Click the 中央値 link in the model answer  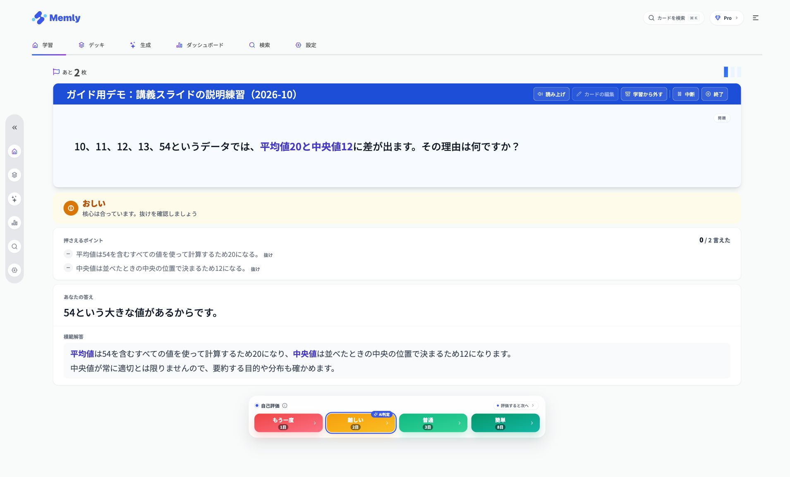pyautogui.click(x=305, y=354)
